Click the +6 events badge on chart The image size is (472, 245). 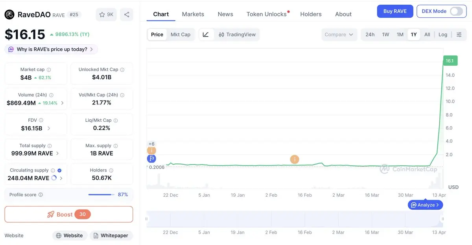[x=151, y=144]
